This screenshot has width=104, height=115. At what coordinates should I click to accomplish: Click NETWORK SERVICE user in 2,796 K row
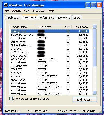(x=50, y=87)
